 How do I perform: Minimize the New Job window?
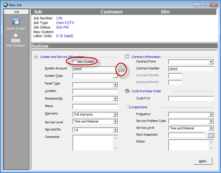[196, 5]
